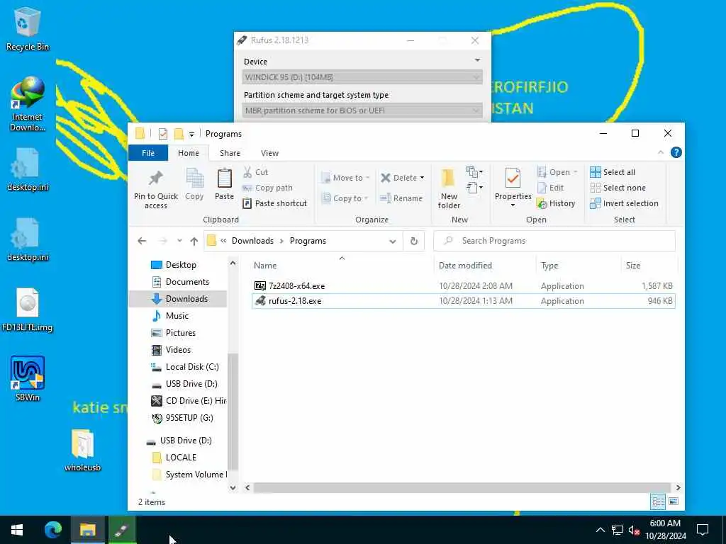
Task: Go up one folder level arrow
Action: [194, 241]
